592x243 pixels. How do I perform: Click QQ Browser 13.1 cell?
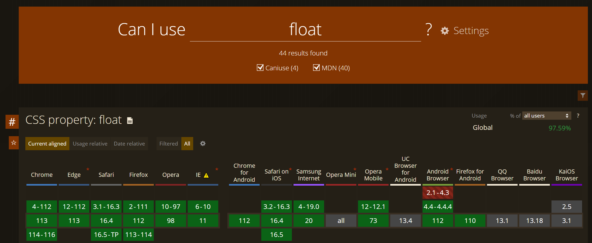[x=502, y=220]
